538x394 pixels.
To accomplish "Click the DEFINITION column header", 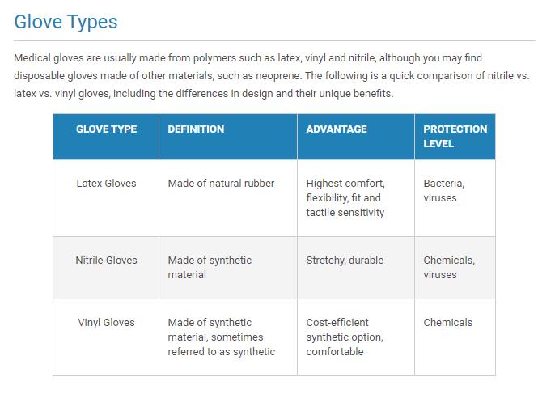I will point(196,129).
